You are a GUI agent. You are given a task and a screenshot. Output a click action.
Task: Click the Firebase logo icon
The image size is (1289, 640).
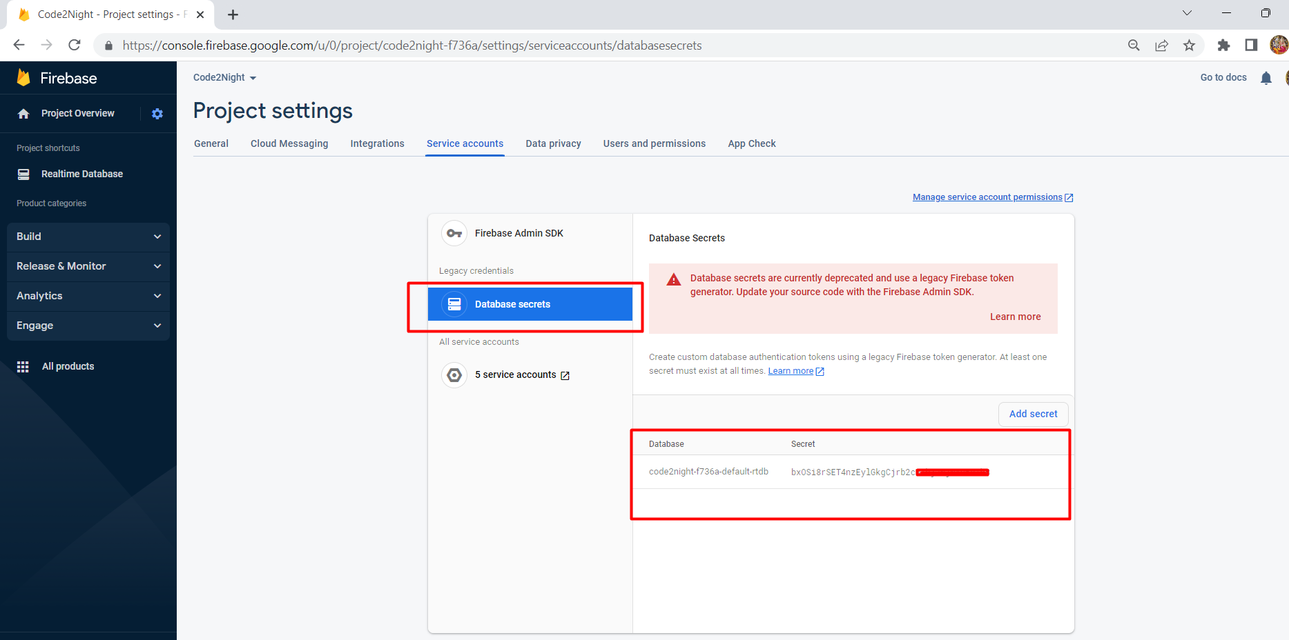click(23, 77)
